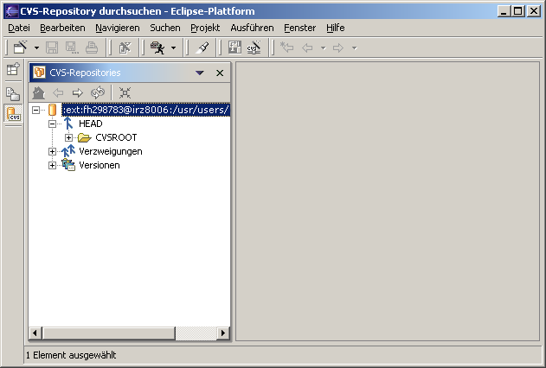546x368 pixels.
Task: Maximize the Eclipse window
Action: coord(518,11)
